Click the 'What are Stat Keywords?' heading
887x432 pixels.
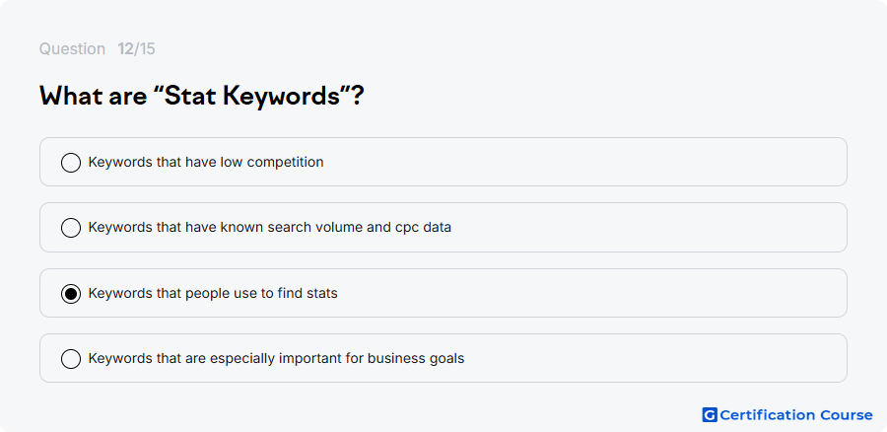[202, 97]
